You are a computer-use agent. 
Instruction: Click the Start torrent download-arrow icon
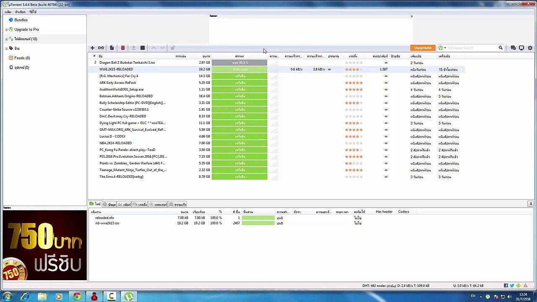(x=133, y=48)
